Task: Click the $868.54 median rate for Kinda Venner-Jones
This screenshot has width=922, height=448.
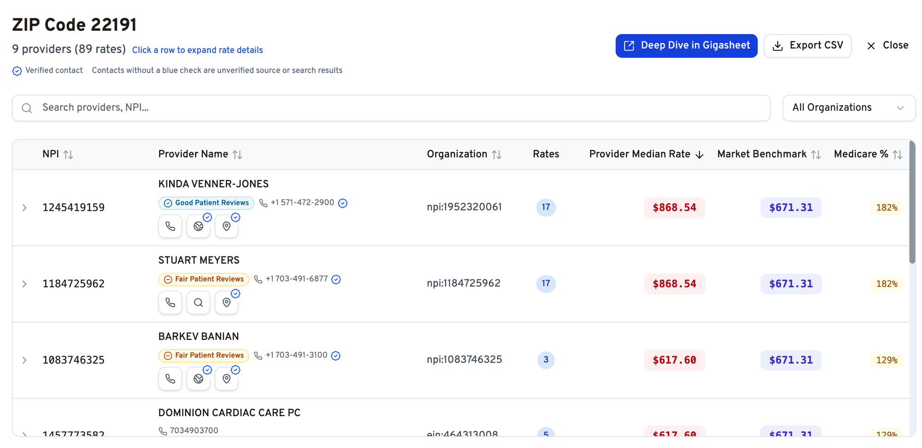Action: coord(674,208)
